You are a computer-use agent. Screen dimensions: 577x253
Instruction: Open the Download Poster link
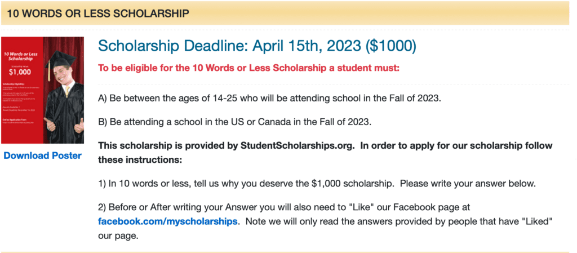click(43, 156)
